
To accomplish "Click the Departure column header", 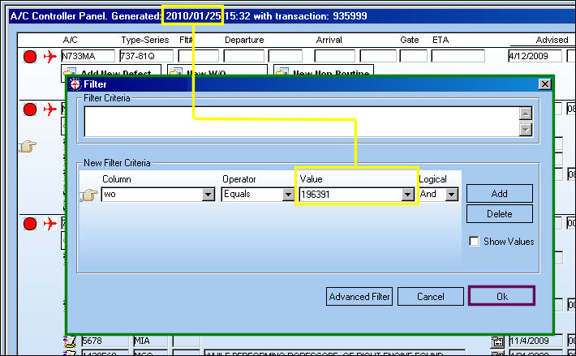I will click(x=244, y=40).
